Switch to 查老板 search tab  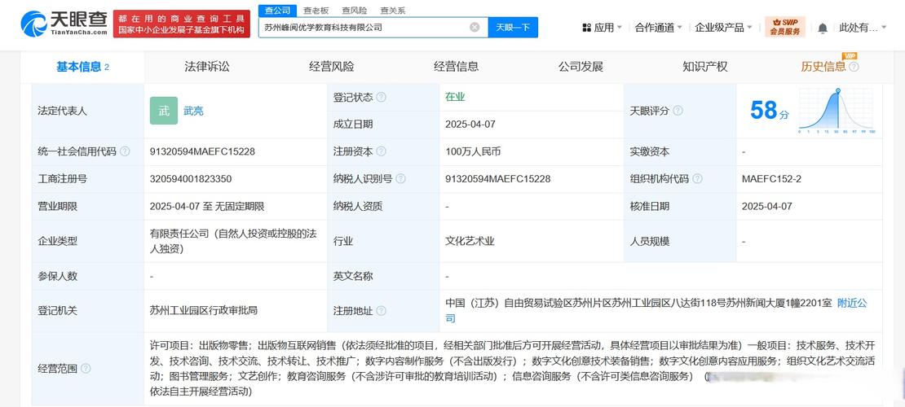click(x=316, y=11)
